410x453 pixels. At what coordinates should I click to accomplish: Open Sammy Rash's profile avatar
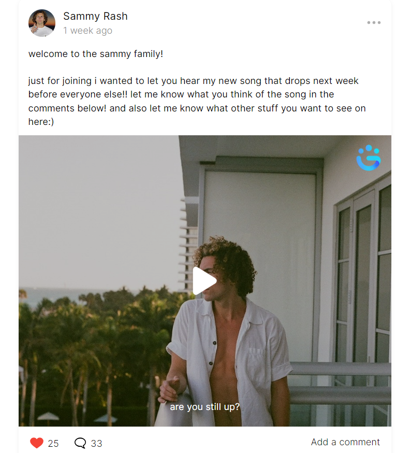[42, 23]
